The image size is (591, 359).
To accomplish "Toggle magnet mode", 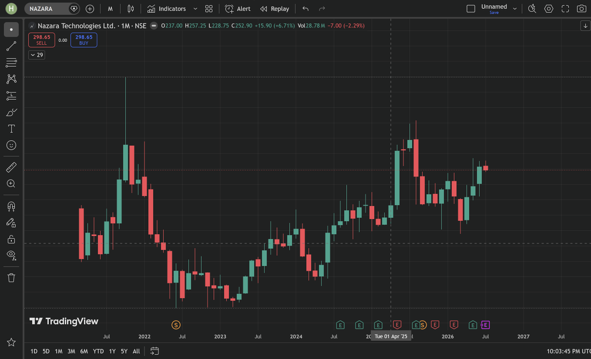I will pyautogui.click(x=11, y=206).
